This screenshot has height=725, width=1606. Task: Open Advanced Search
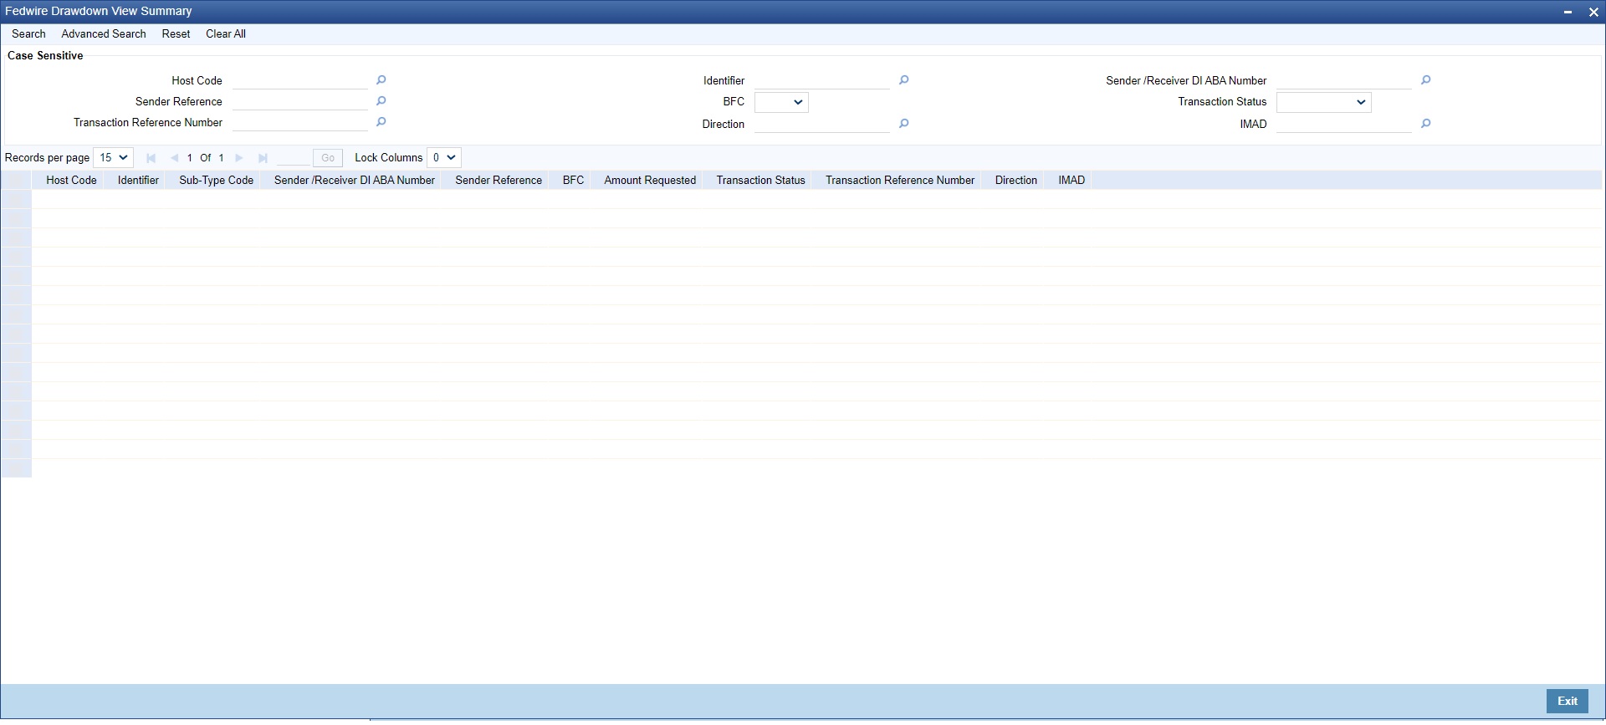pyautogui.click(x=104, y=34)
